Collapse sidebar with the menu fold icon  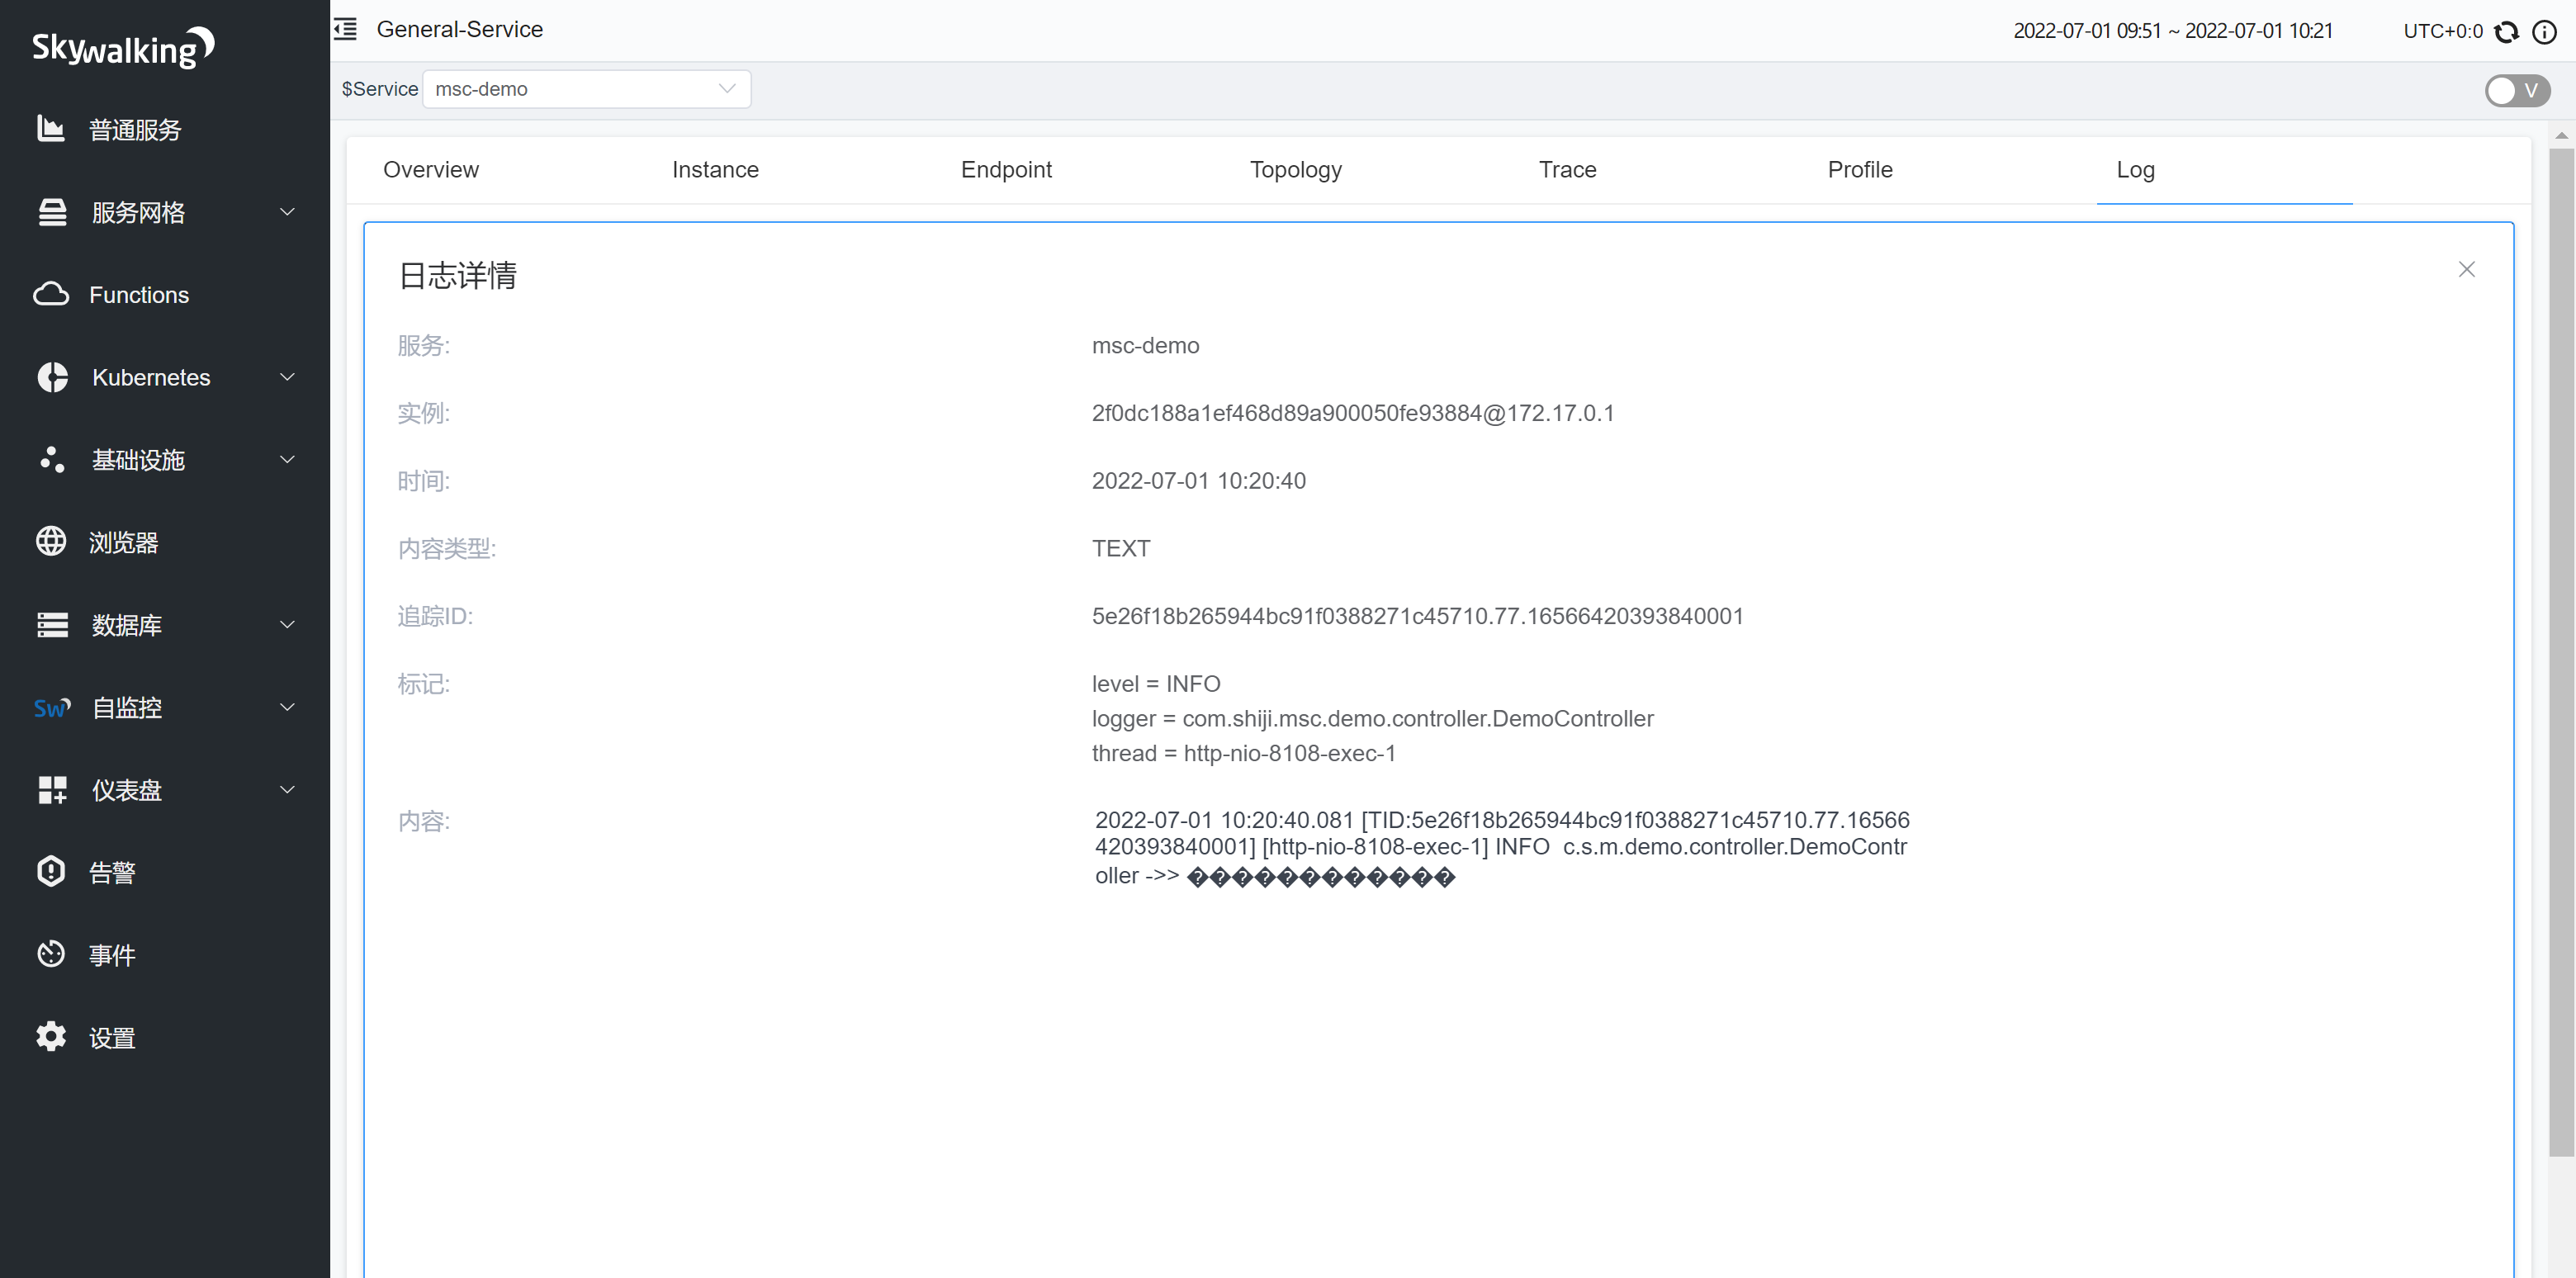click(346, 29)
